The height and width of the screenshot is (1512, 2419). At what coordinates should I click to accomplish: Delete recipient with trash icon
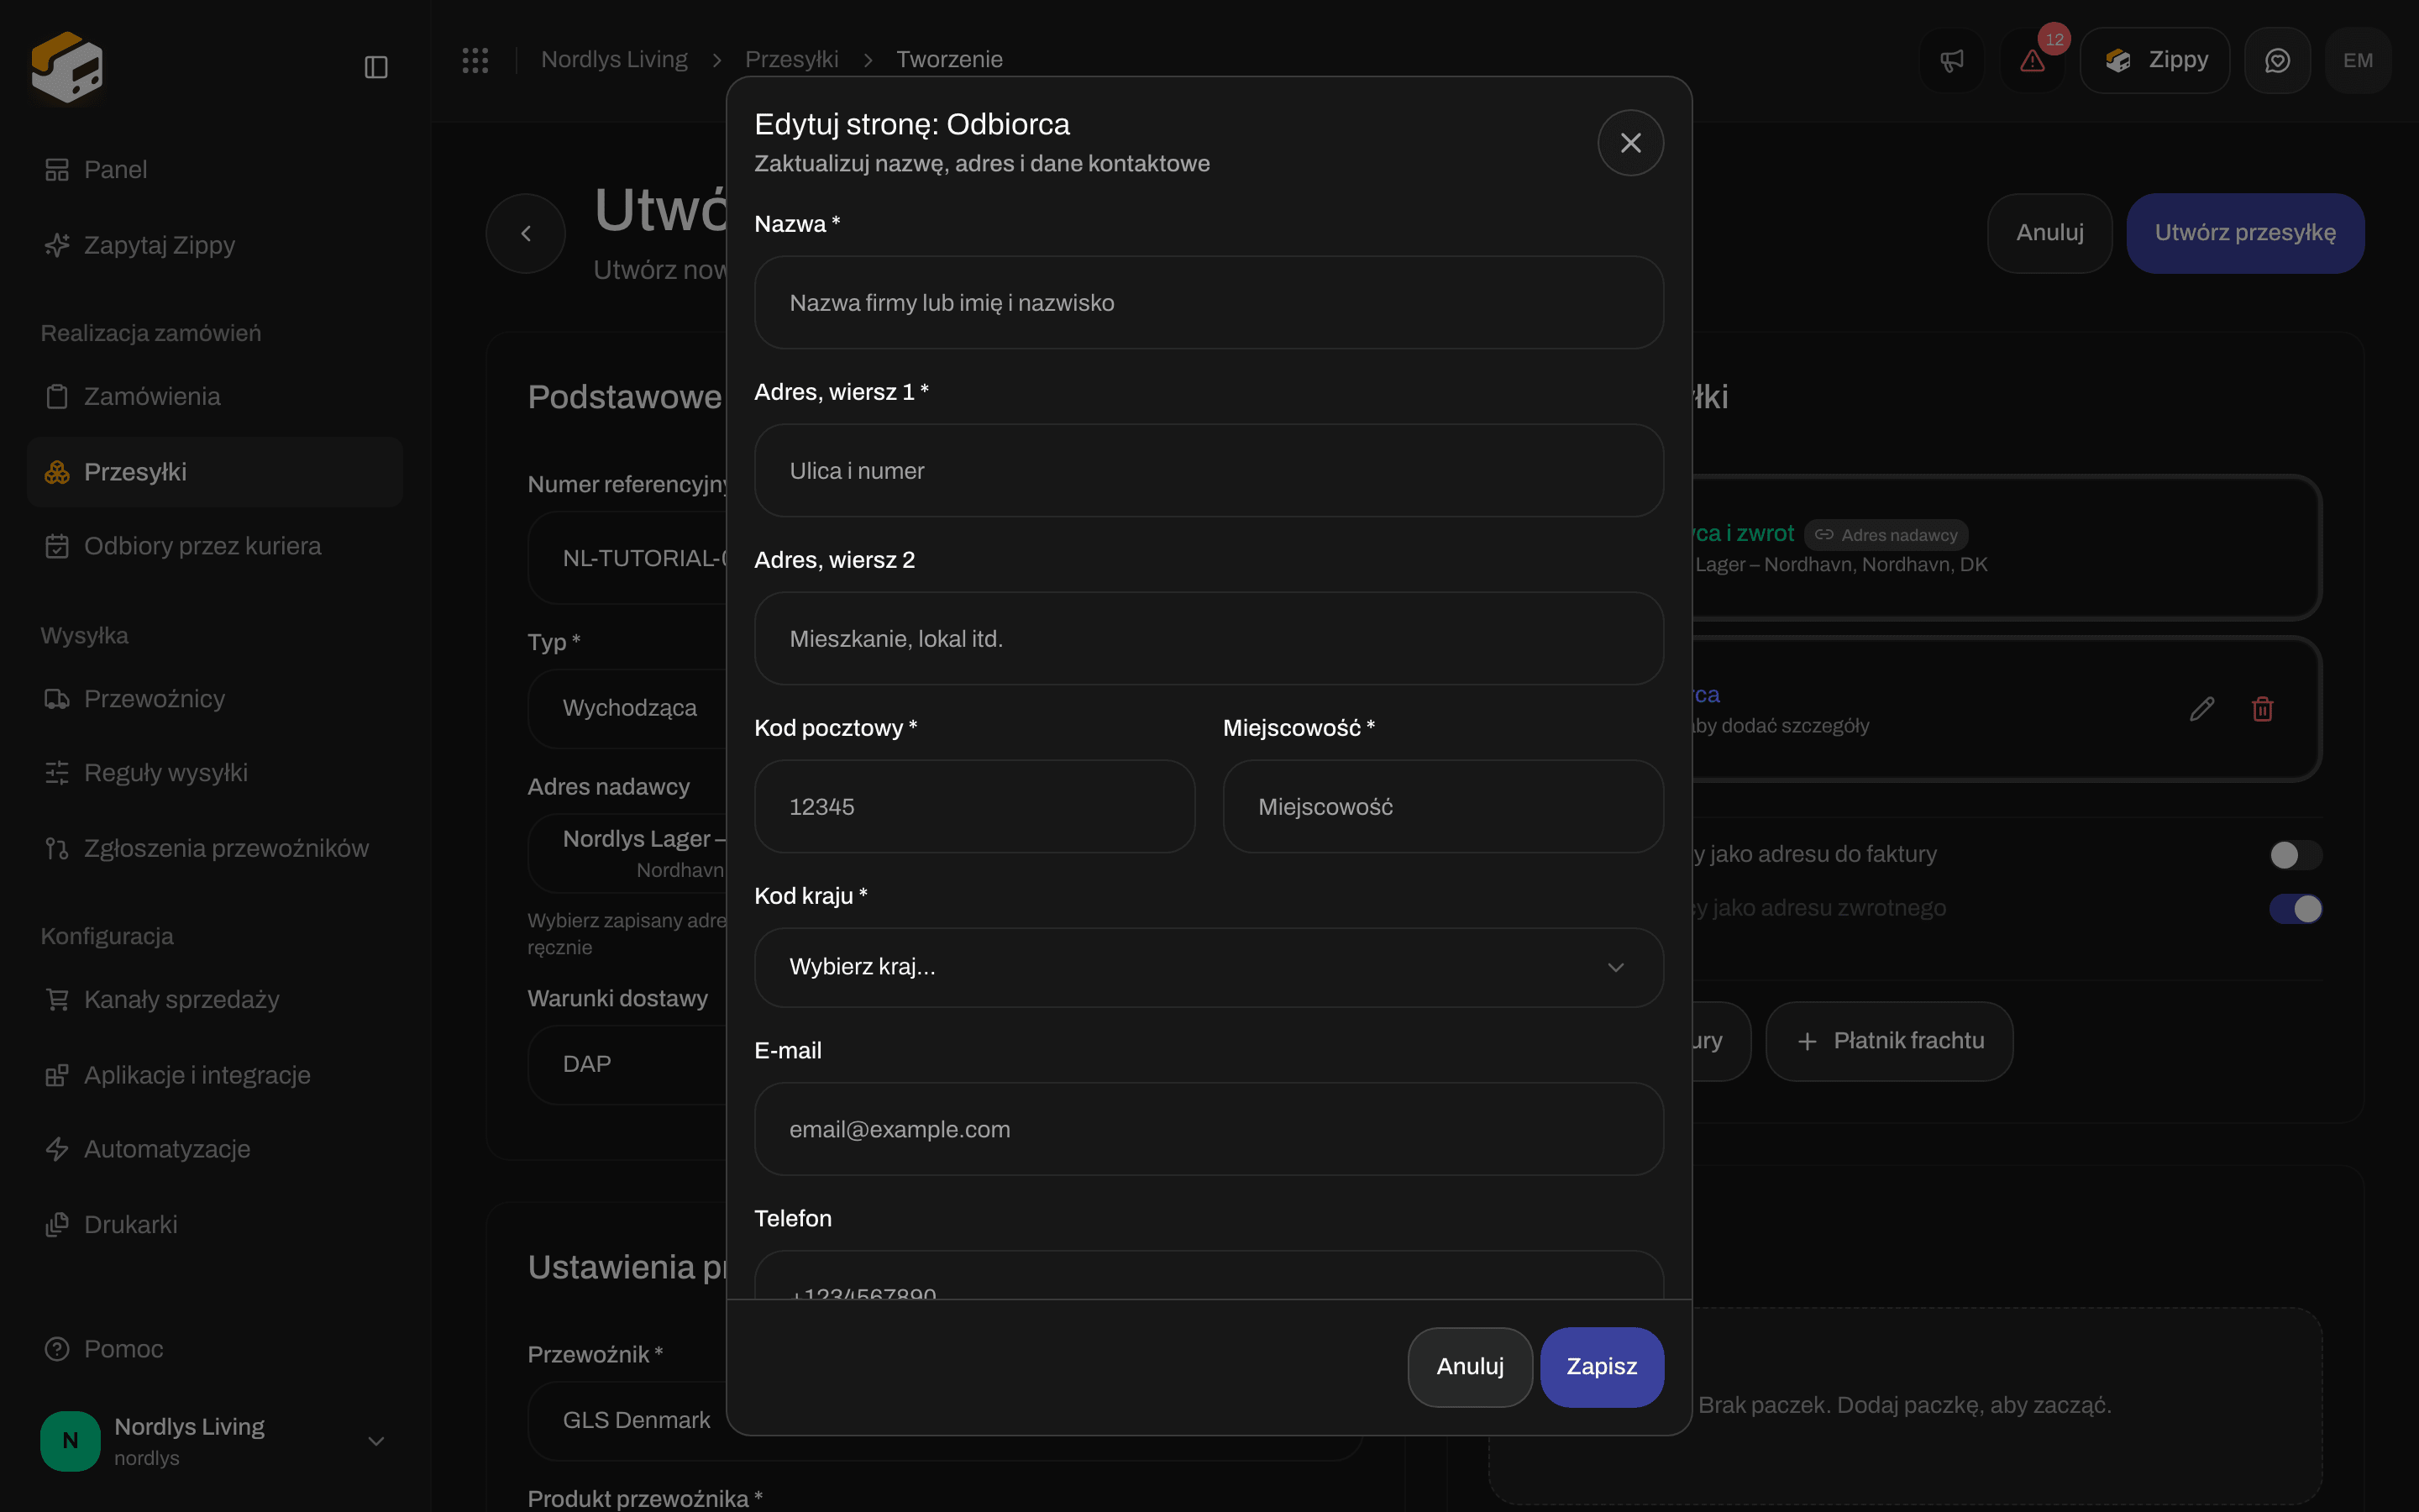click(x=2262, y=709)
